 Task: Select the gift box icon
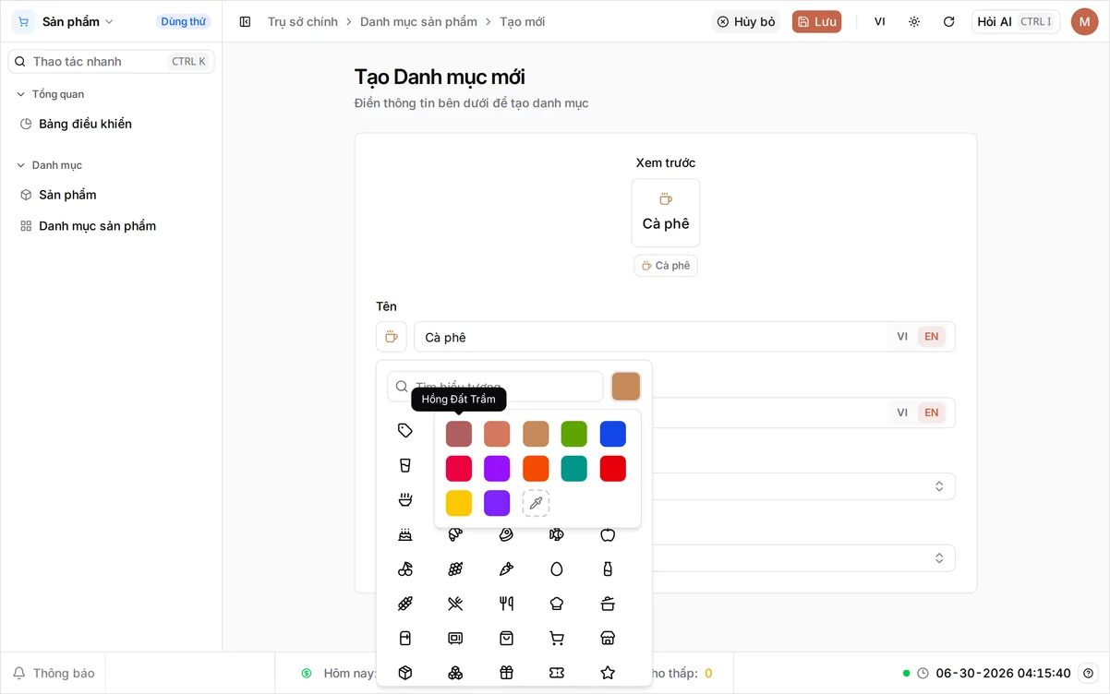coord(506,673)
